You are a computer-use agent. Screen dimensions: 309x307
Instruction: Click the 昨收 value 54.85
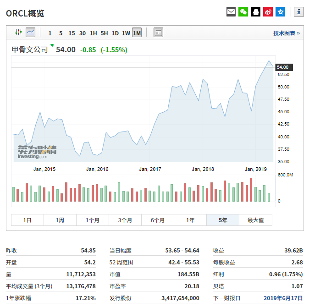click(88, 250)
